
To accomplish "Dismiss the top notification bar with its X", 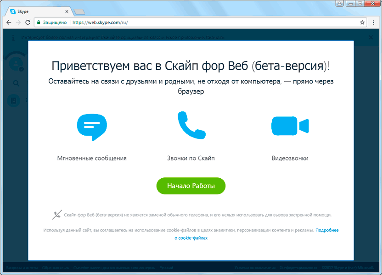I will (371, 37).
